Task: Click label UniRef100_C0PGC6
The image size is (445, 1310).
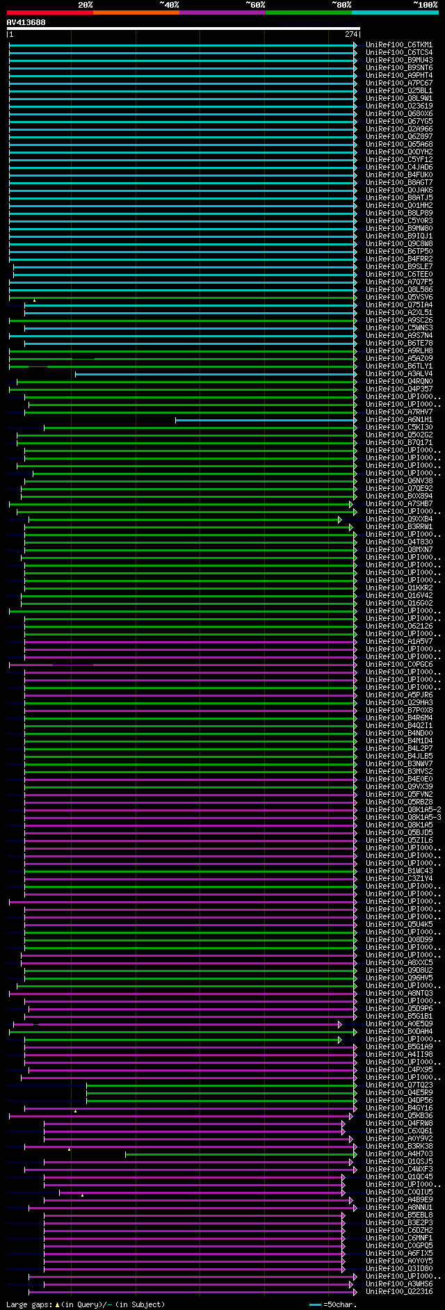Action: [x=399, y=665]
